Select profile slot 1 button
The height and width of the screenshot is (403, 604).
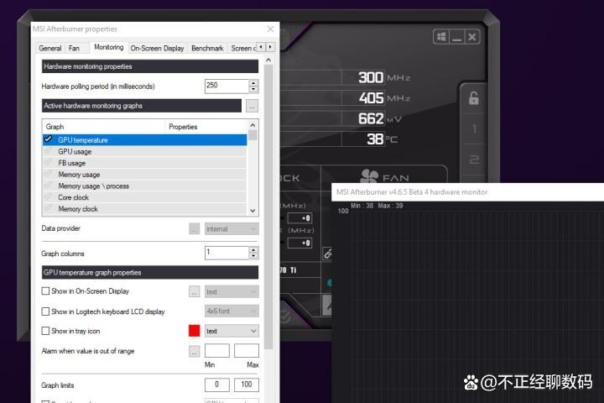click(x=473, y=129)
